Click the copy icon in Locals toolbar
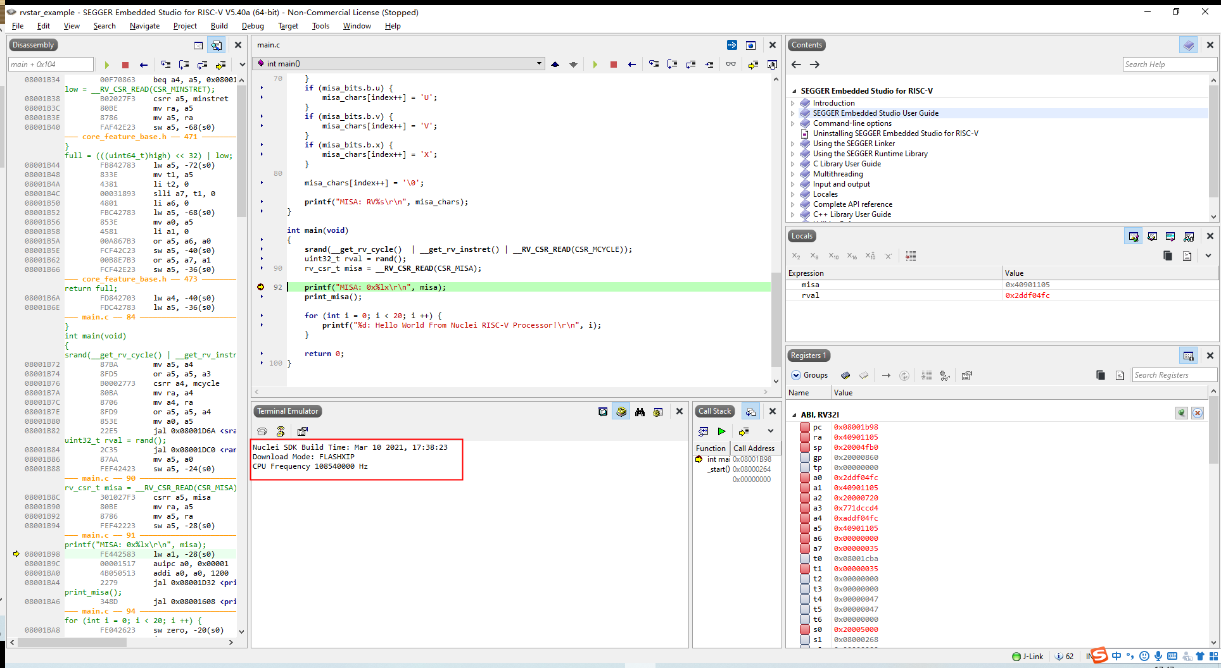Image resolution: width=1221 pixels, height=668 pixels. (x=1168, y=256)
